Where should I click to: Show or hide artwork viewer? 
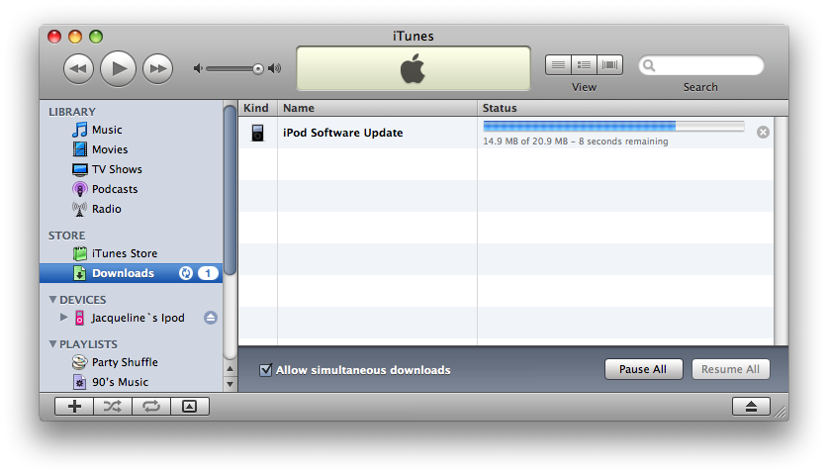click(190, 407)
